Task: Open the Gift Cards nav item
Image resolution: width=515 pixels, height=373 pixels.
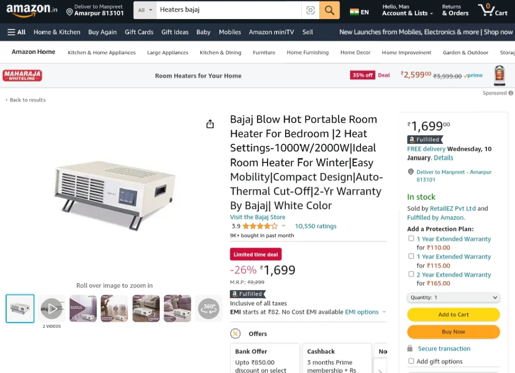Action: (x=139, y=32)
